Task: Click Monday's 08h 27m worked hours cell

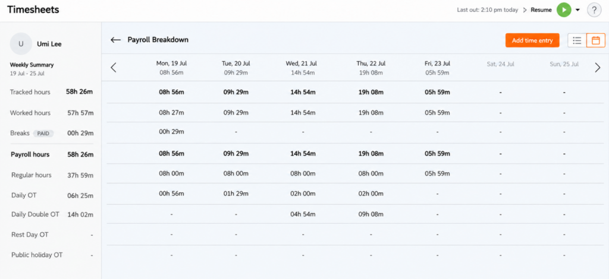Action: [x=171, y=113]
